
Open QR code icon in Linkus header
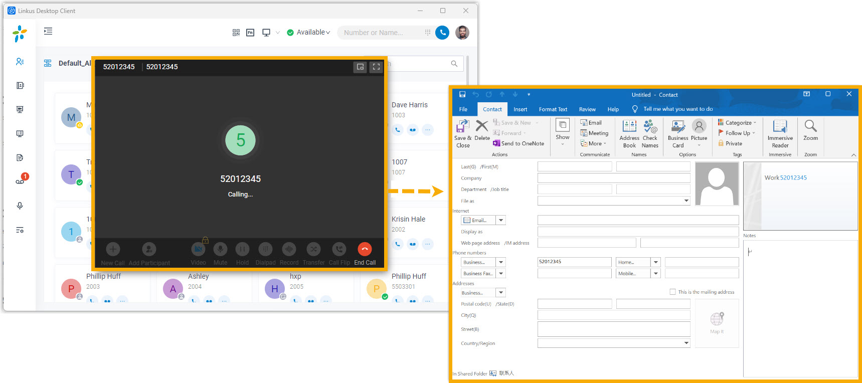236,33
